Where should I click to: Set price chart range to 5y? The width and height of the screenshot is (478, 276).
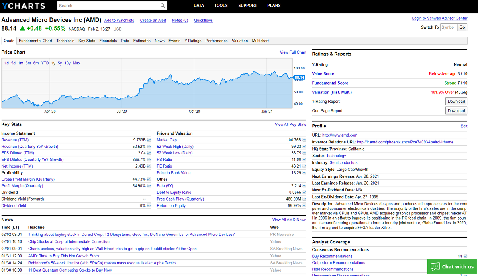[x=60, y=63]
